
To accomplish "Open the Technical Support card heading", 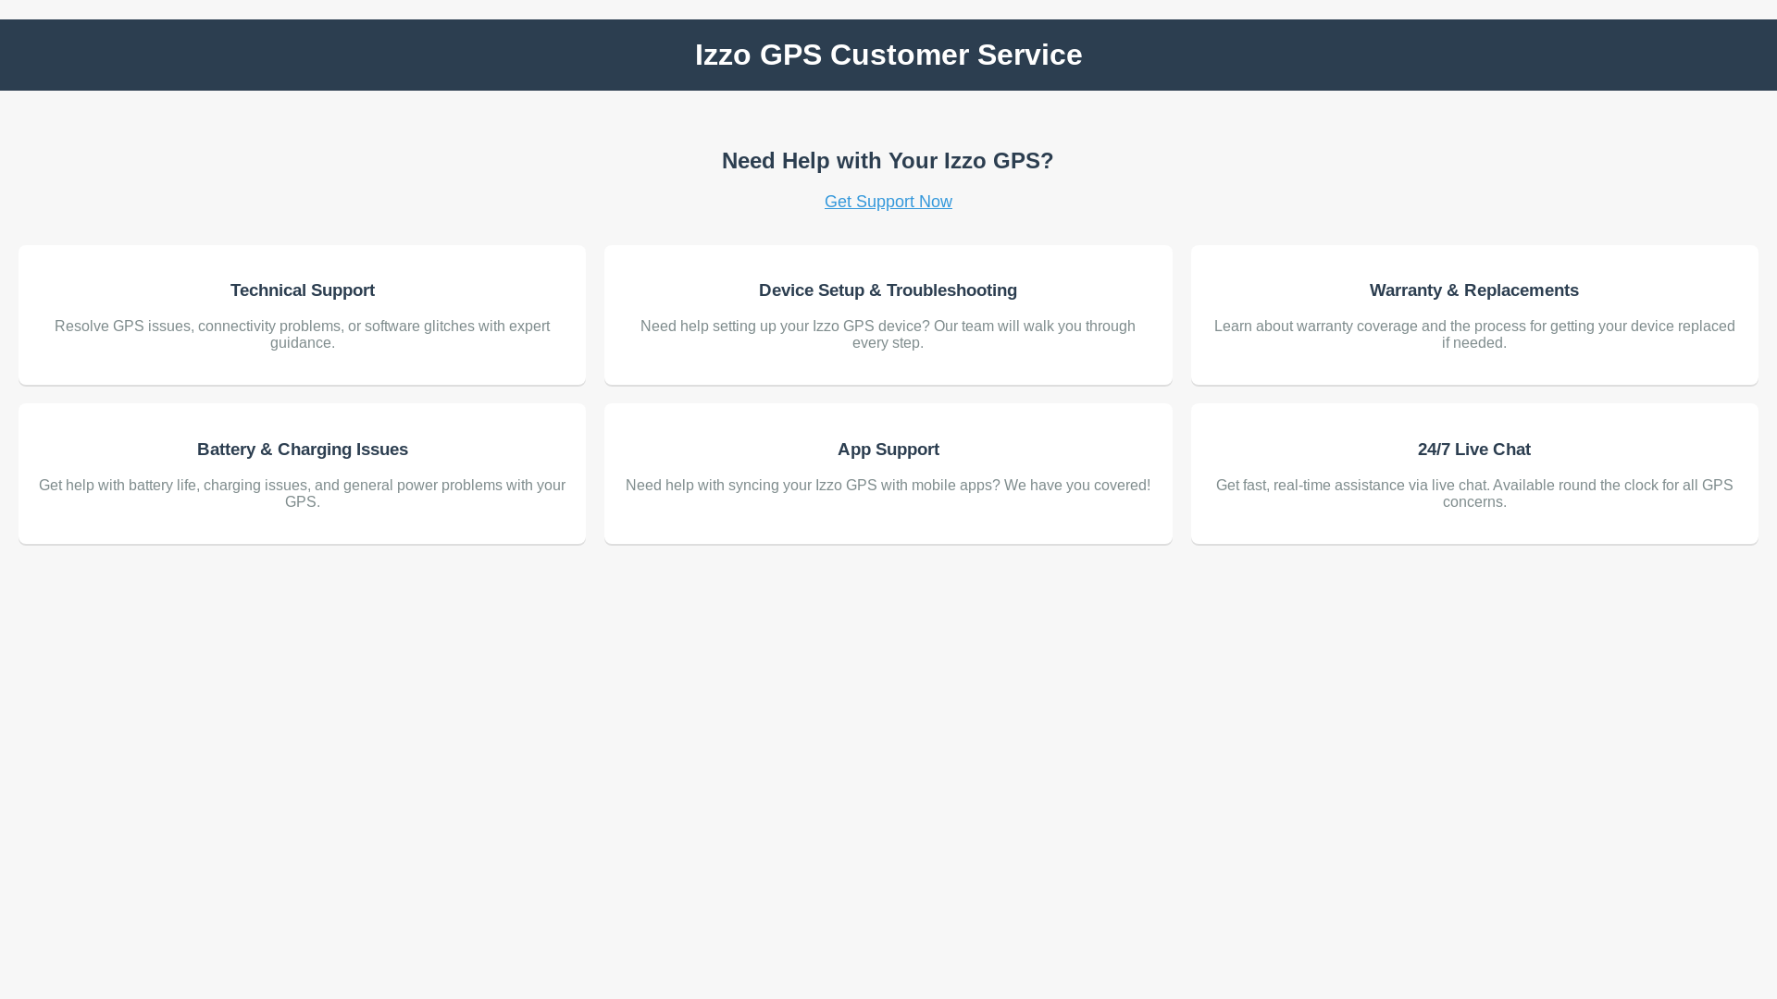I will click(303, 290).
